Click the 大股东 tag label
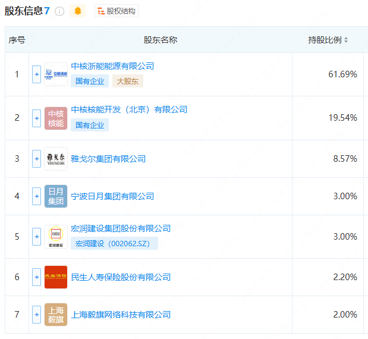Screen dimensions: 368x339 127,81
